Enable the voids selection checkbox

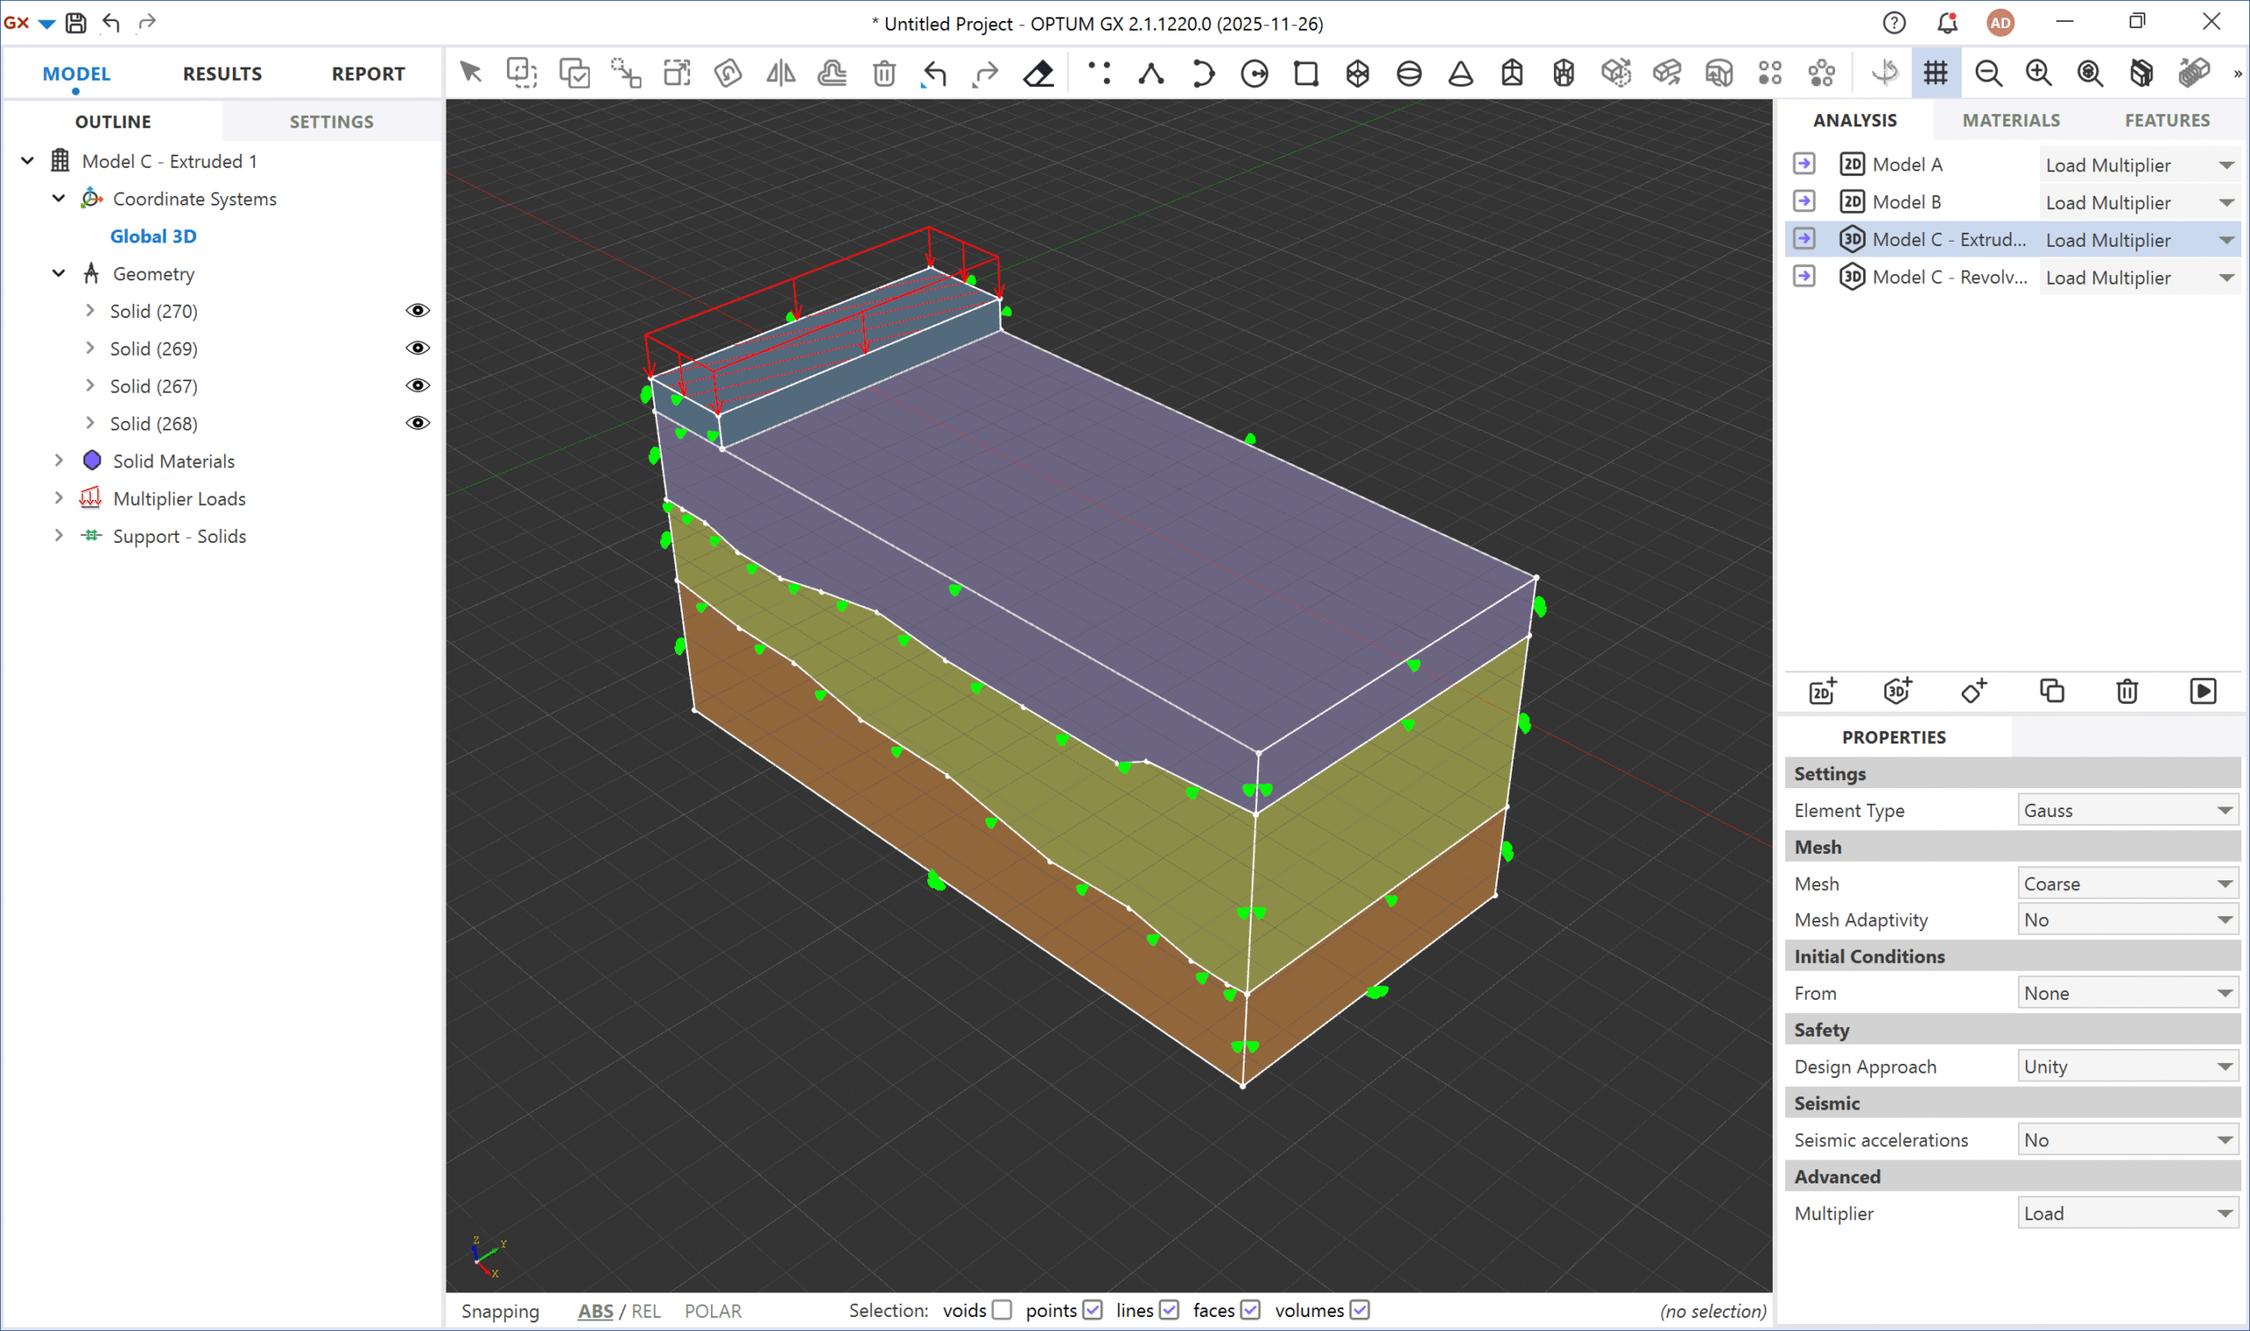click(1002, 1309)
